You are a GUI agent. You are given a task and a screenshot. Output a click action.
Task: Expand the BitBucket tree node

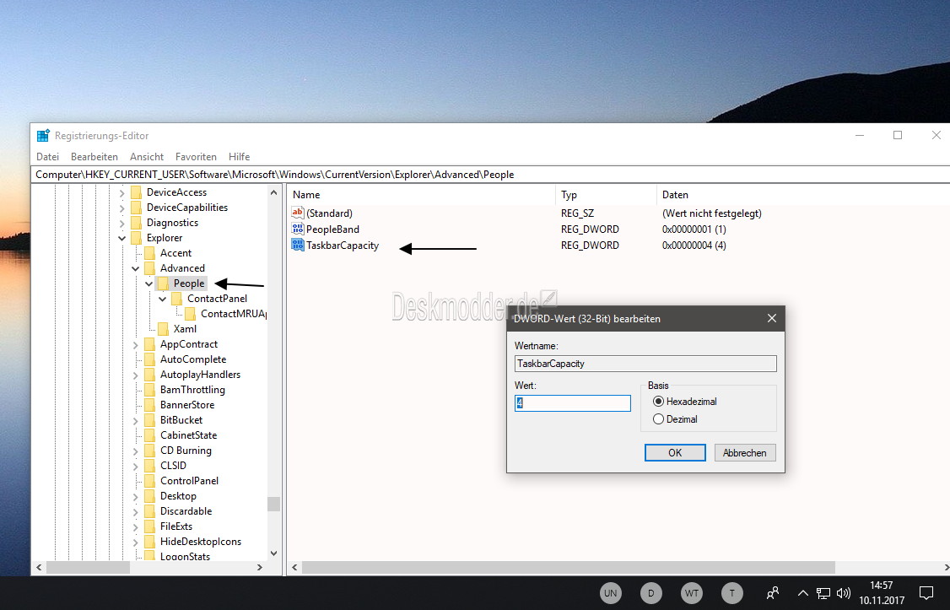(135, 420)
